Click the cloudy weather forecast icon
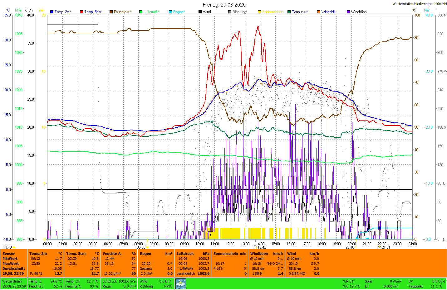This screenshot has width=447, height=290. pos(181,283)
